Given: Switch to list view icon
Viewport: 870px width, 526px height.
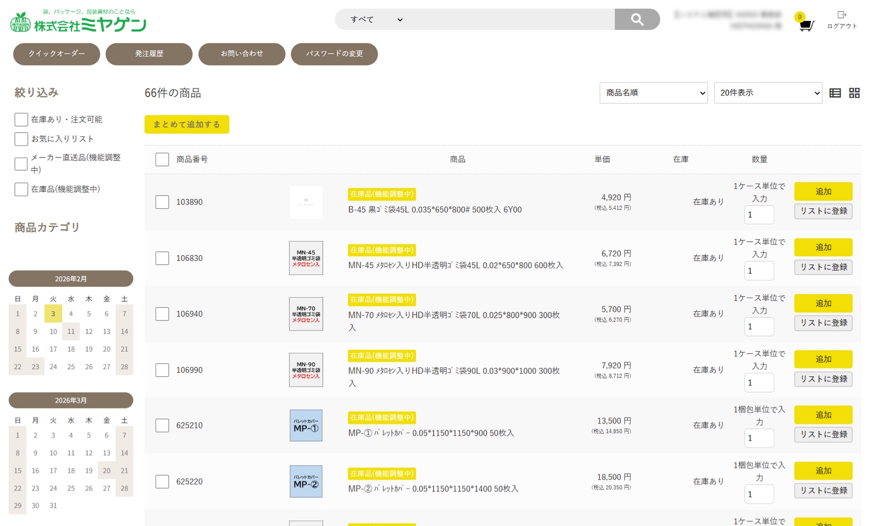Looking at the screenshot, I should click(x=835, y=93).
